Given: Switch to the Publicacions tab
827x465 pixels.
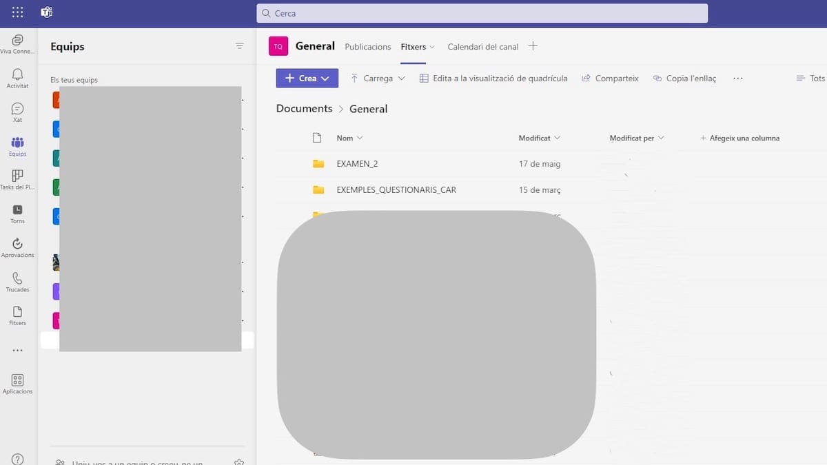Looking at the screenshot, I should pos(367,47).
